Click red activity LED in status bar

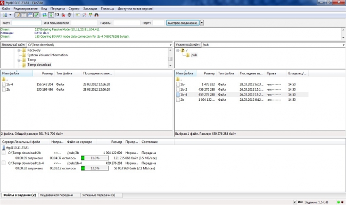[x=342, y=202]
